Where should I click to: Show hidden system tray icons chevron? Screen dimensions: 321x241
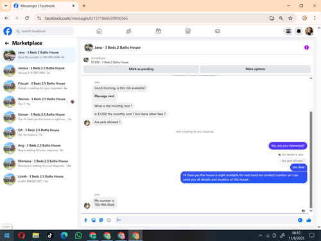click(260, 236)
